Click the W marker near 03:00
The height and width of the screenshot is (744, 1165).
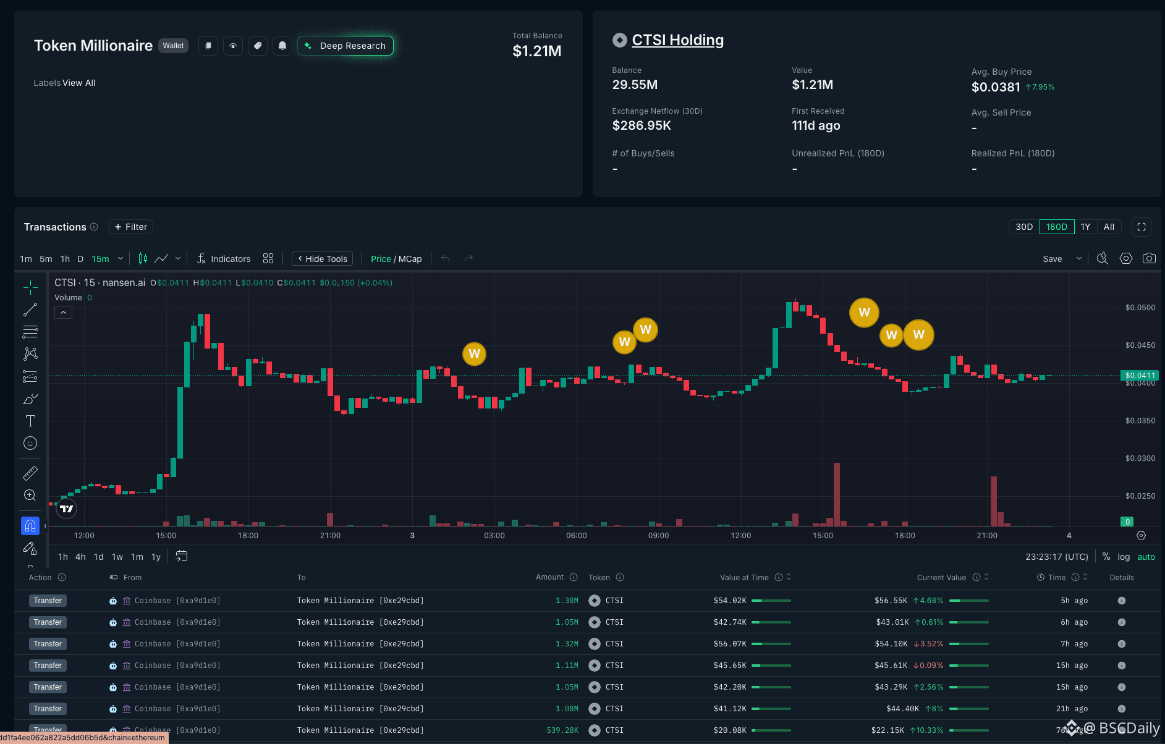coord(475,354)
